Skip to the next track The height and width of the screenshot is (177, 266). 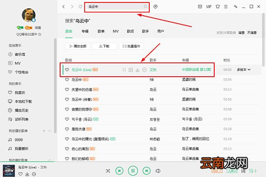(x=147, y=171)
